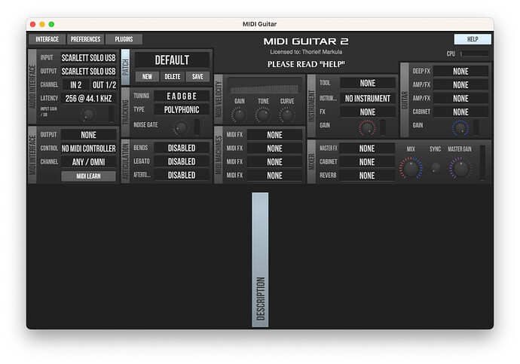Click the NOISE GATE knob
The image size is (520, 364).
pos(181,127)
